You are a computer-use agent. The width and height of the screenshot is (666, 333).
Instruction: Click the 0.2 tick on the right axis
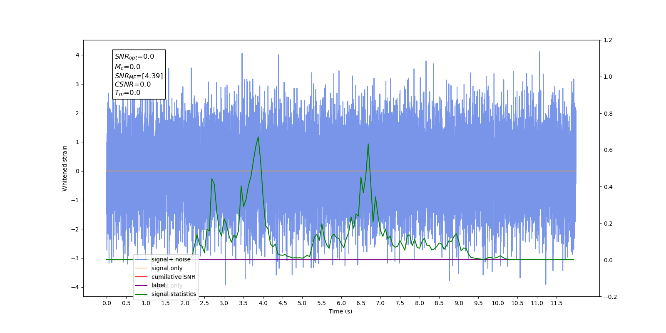pos(608,224)
